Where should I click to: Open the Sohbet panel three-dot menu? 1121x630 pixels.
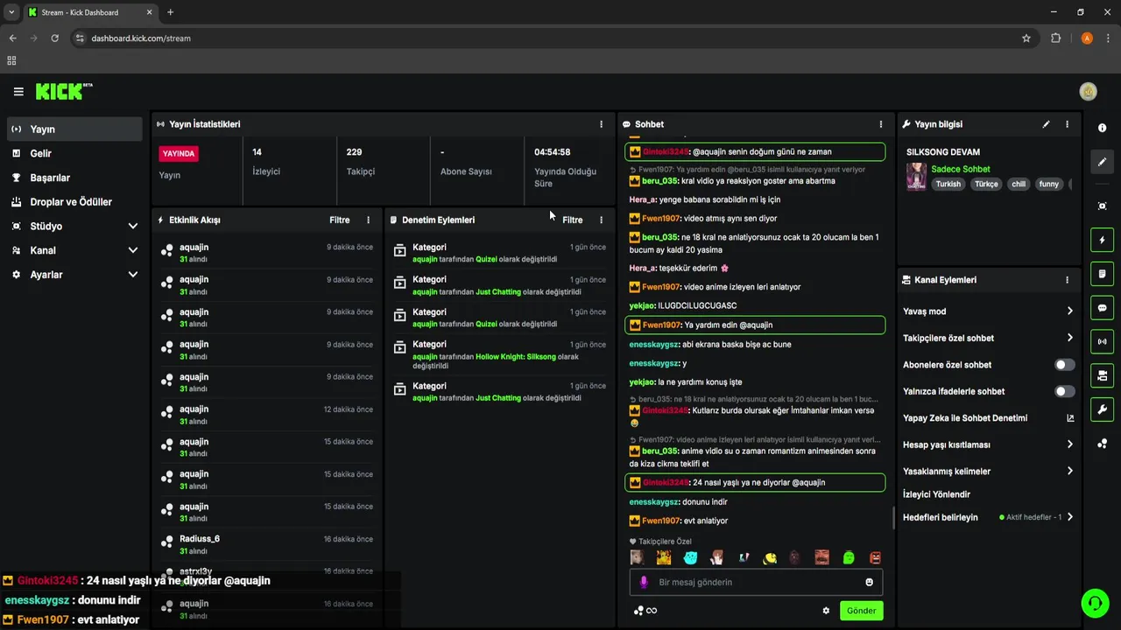[x=880, y=124]
